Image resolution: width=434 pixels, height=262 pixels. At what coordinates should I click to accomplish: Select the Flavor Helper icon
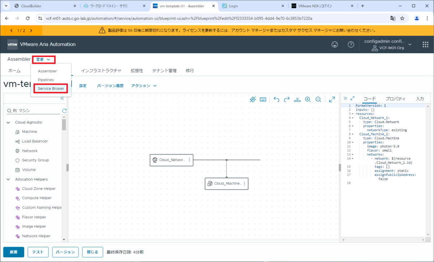point(17,217)
